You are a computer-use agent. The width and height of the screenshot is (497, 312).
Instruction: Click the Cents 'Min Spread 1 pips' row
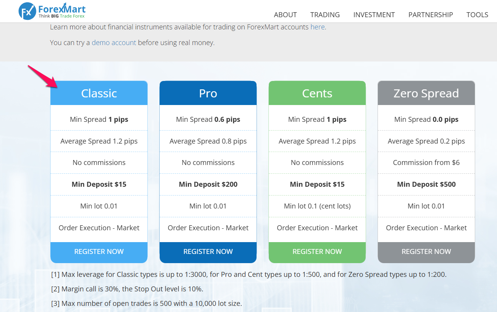(317, 120)
